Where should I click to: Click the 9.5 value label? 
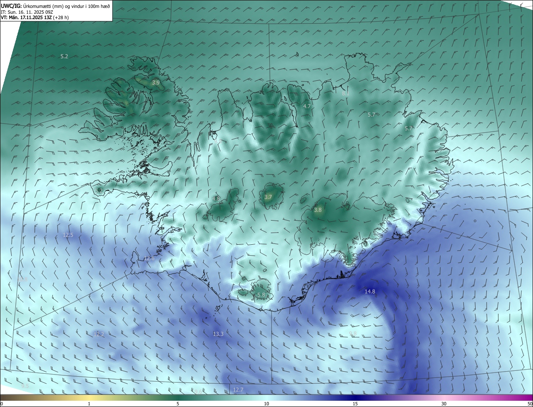[25, 386]
